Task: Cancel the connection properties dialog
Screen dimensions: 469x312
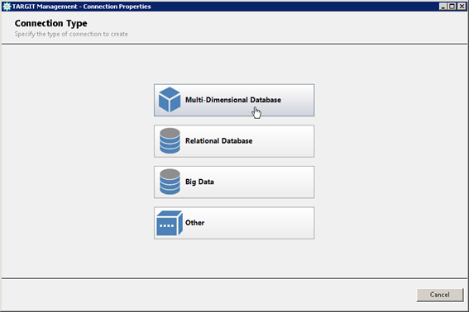Action: (440, 295)
